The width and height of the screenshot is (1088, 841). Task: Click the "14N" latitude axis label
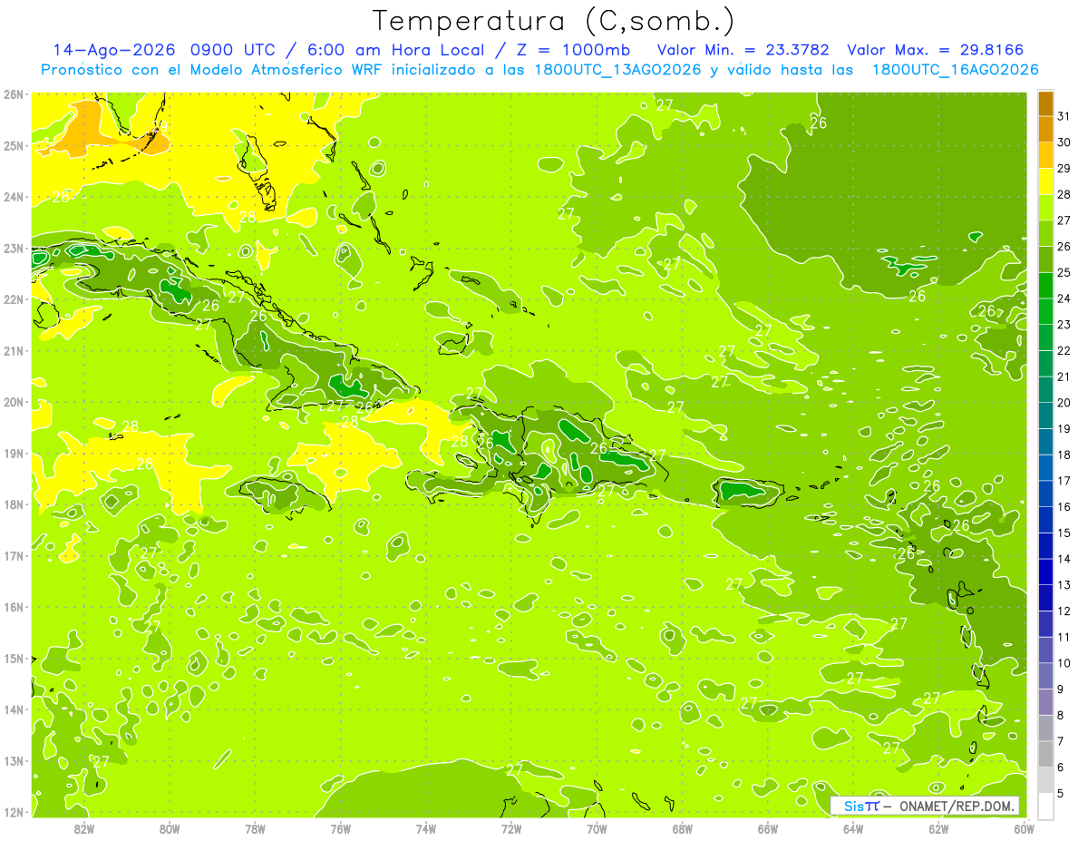14,709
